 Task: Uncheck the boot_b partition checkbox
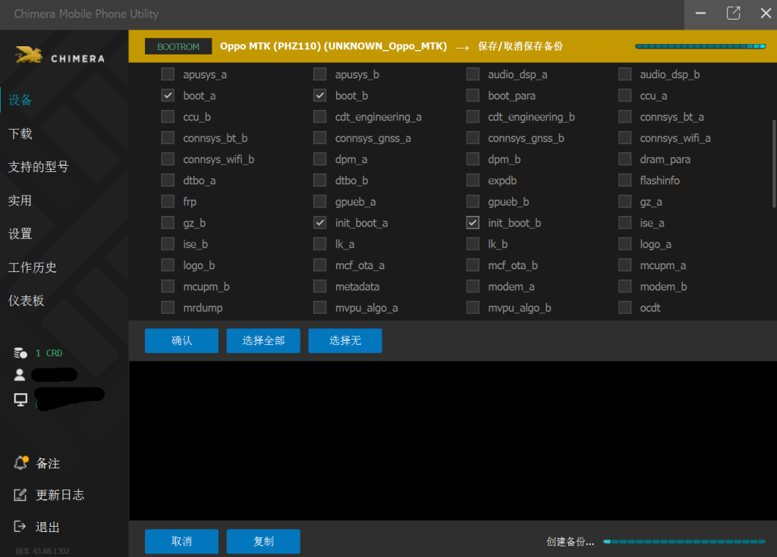[320, 95]
